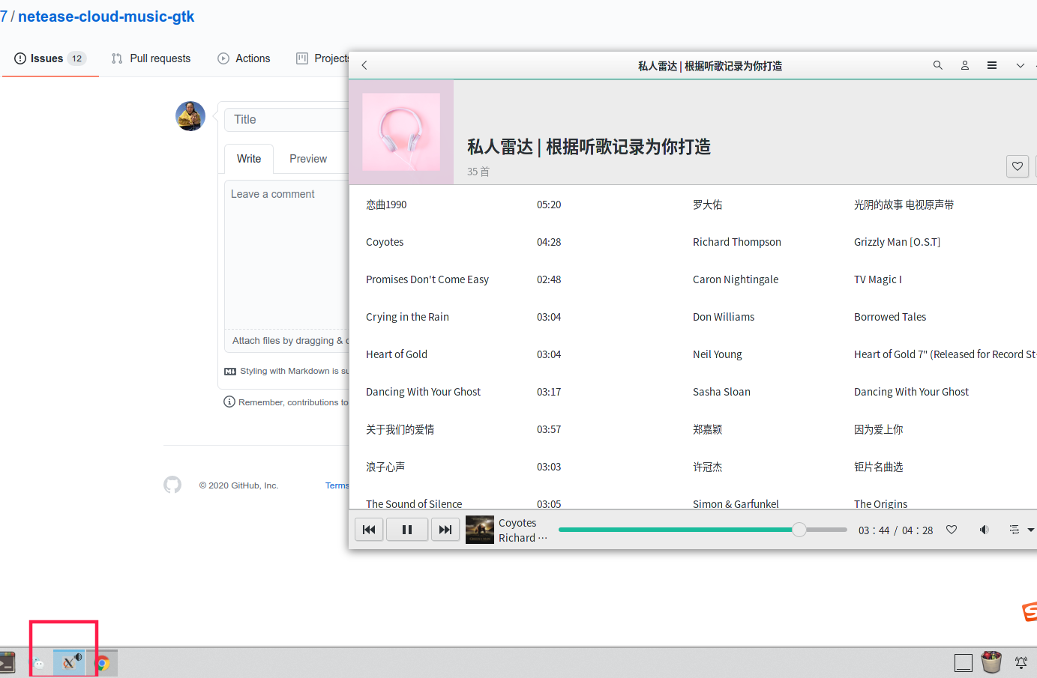Click artist Richard Thompson
The image size is (1037, 678).
(x=737, y=242)
